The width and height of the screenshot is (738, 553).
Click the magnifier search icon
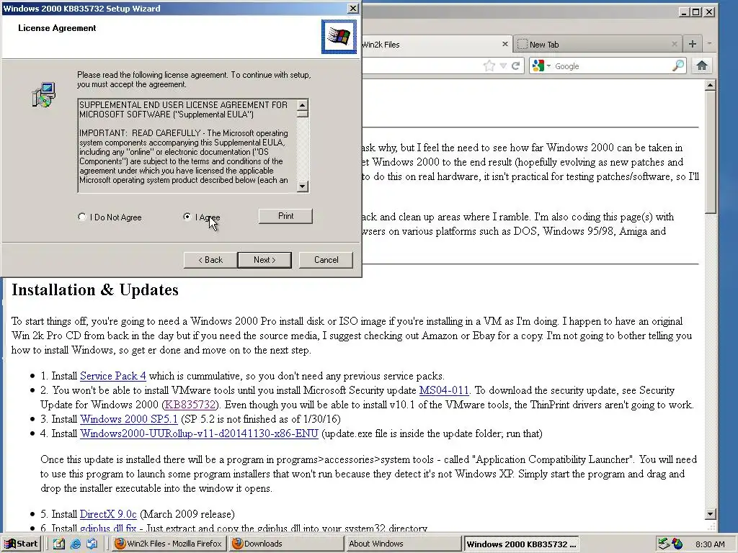click(x=677, y=66)
